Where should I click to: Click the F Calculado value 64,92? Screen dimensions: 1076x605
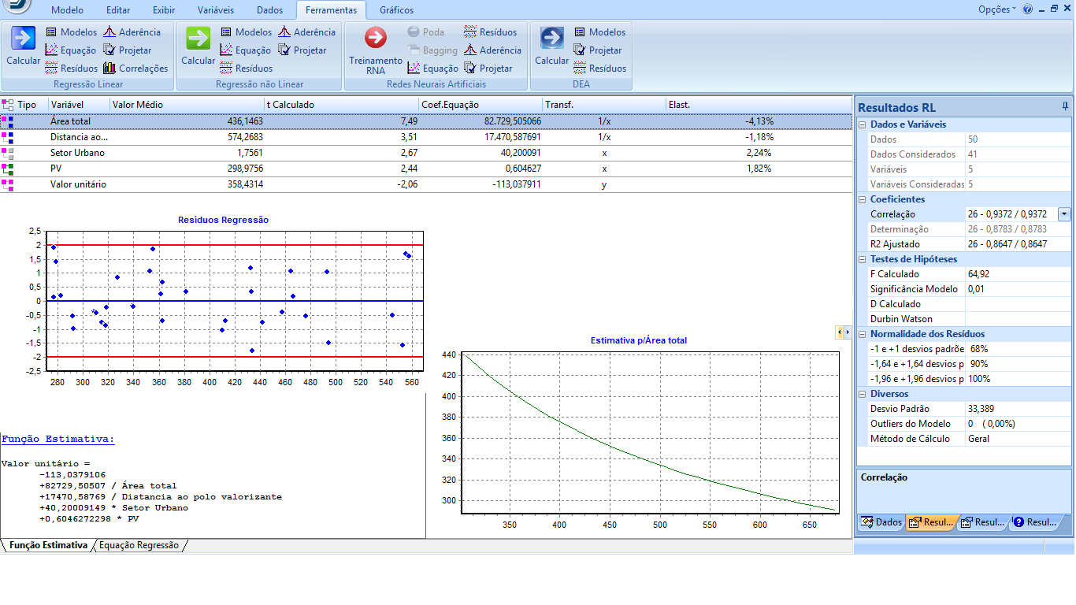click(1018, 274)
